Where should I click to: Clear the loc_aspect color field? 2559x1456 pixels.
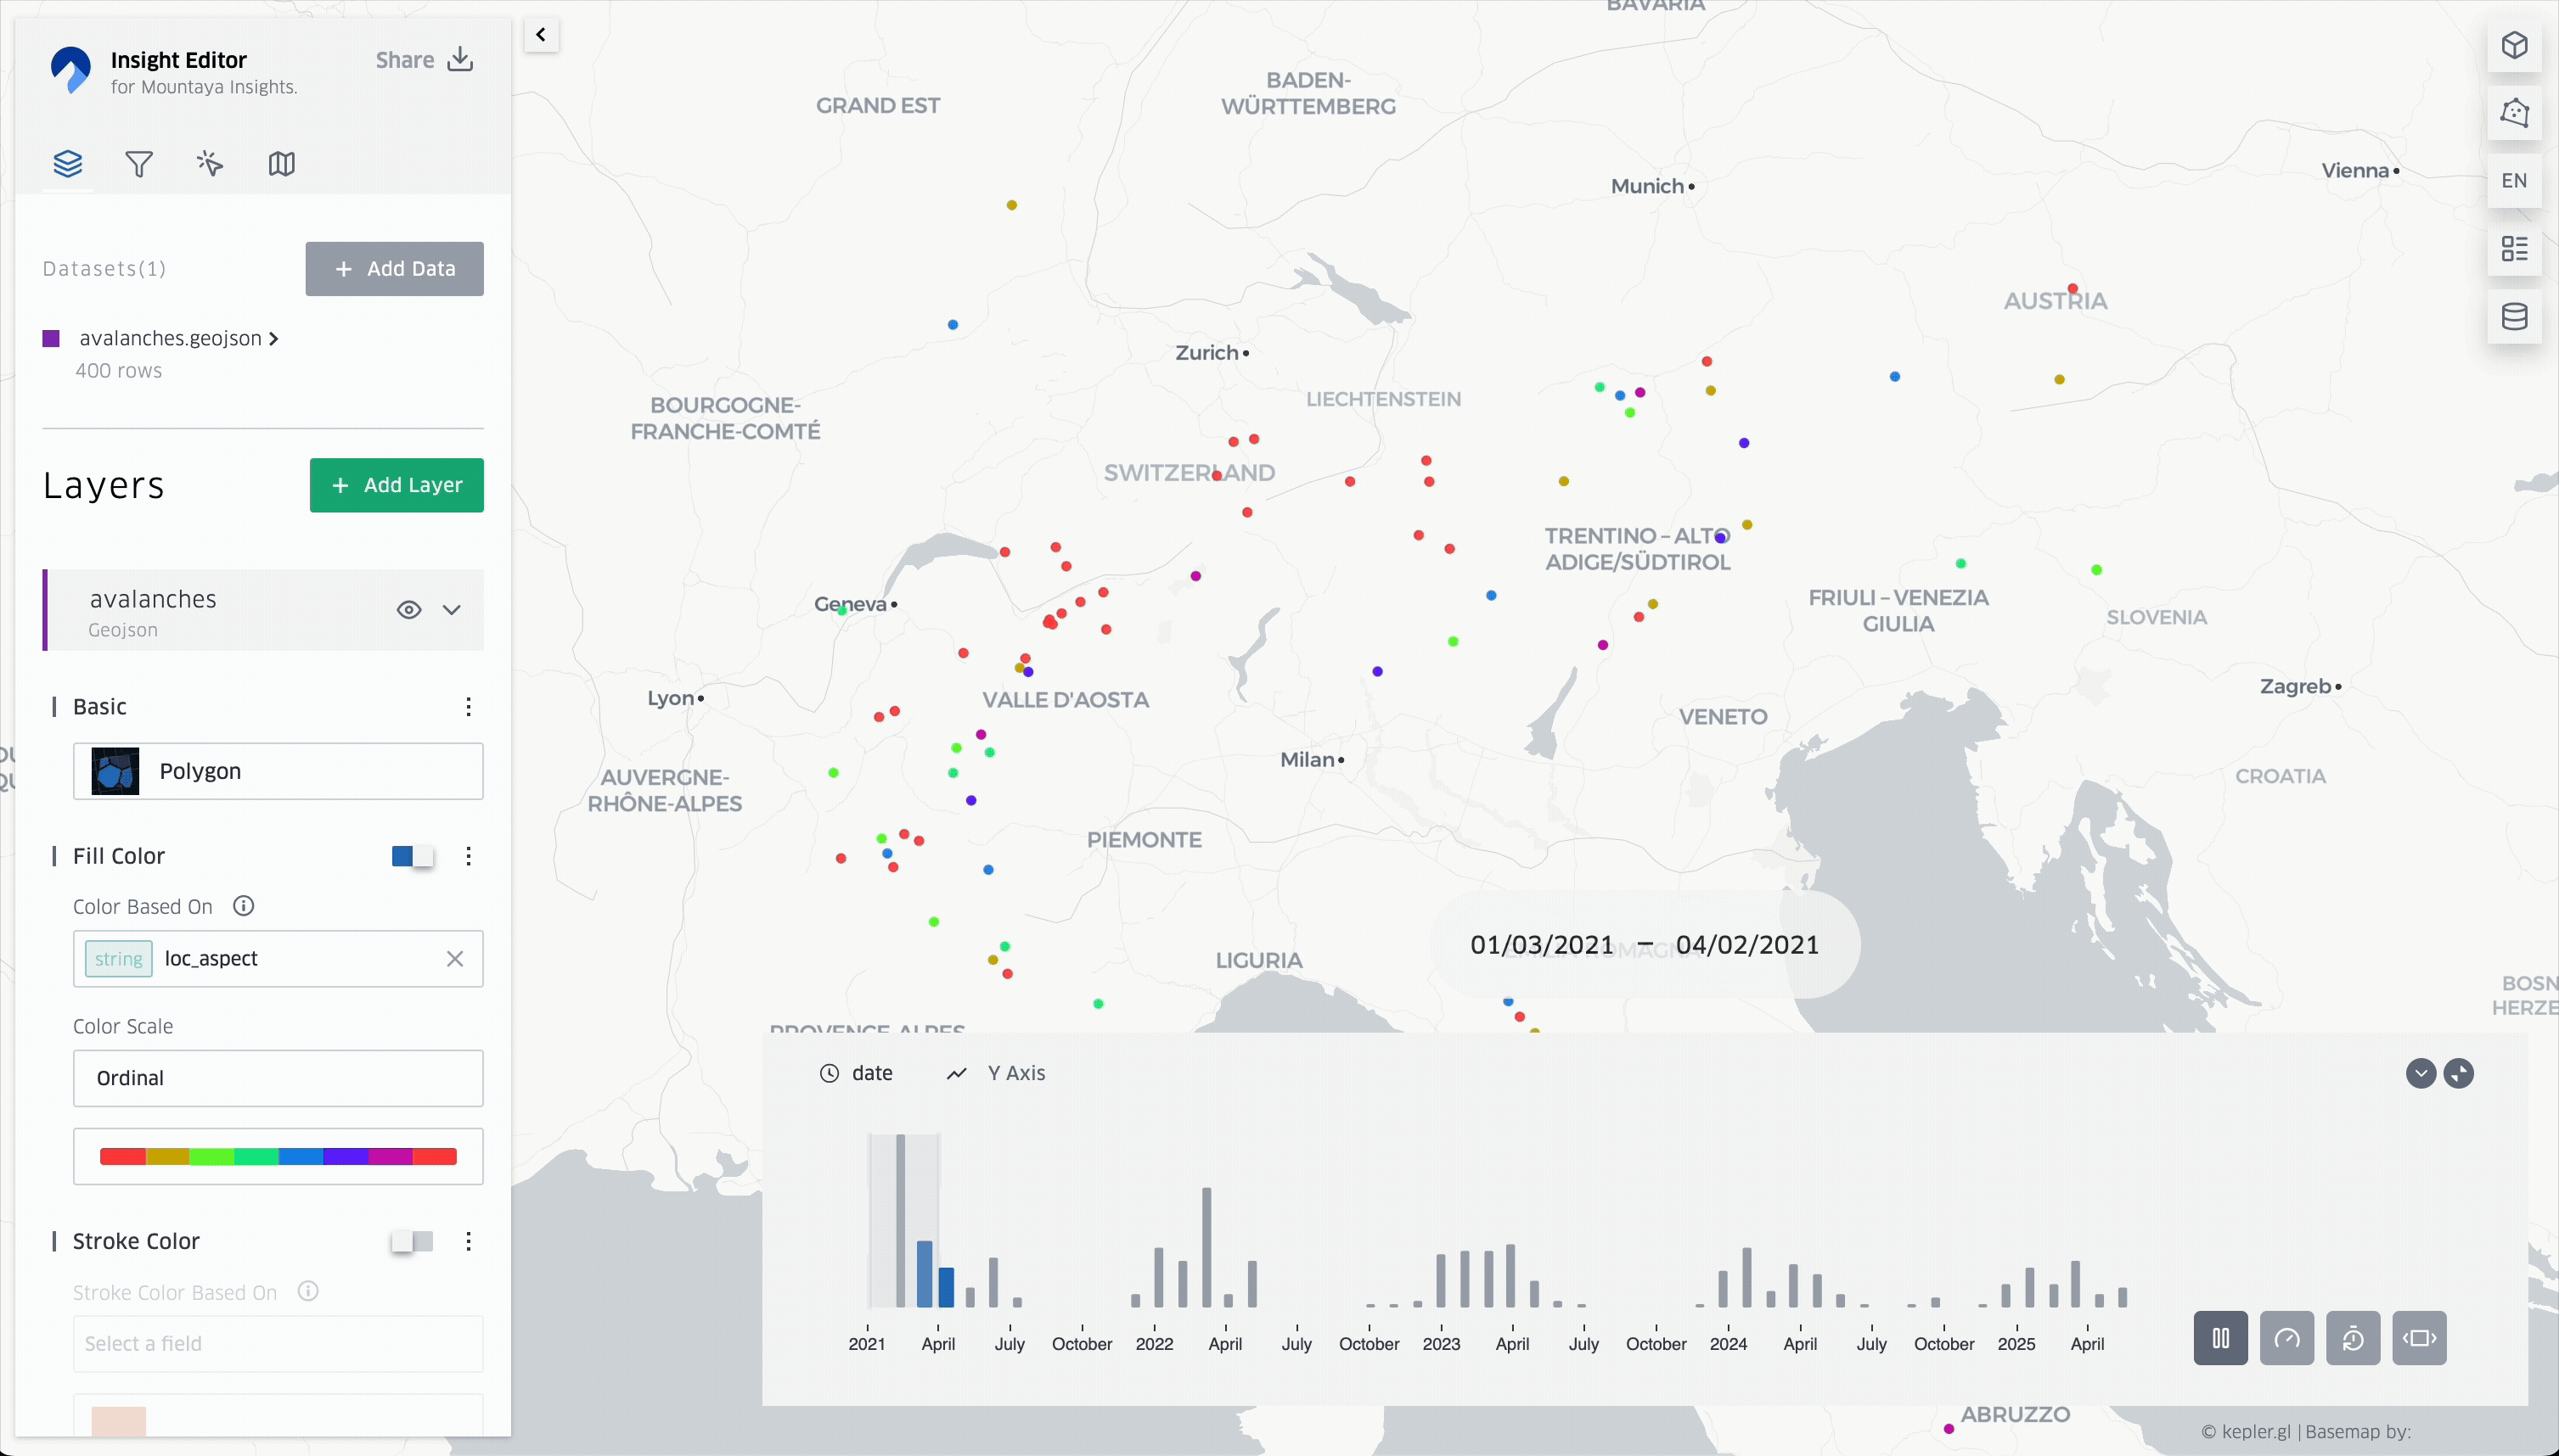[455, 959]
